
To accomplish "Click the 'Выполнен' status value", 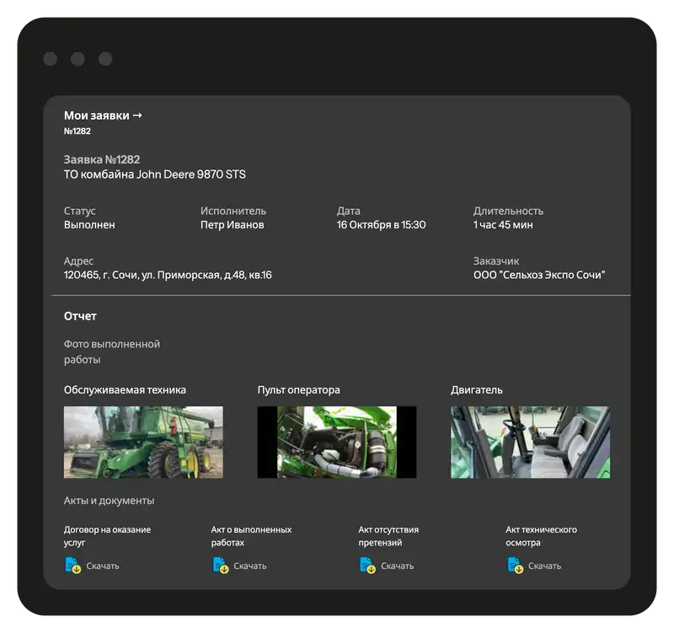I will [x=89, y=225].
